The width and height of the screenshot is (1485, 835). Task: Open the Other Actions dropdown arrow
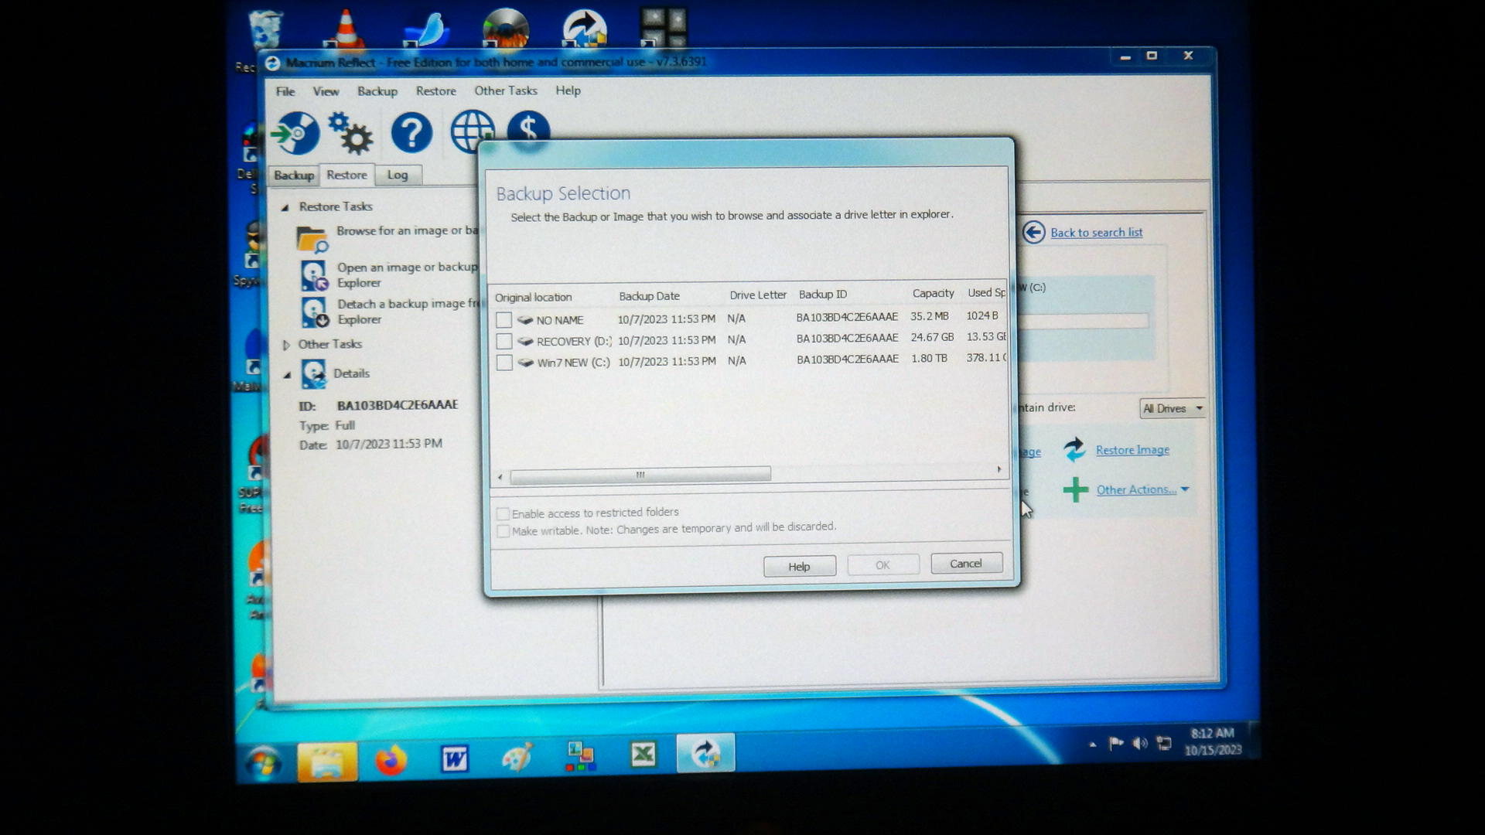pos(1184,489)
